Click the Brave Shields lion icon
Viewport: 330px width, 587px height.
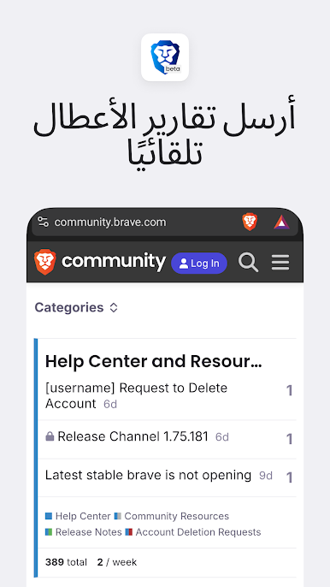(250, 222)
